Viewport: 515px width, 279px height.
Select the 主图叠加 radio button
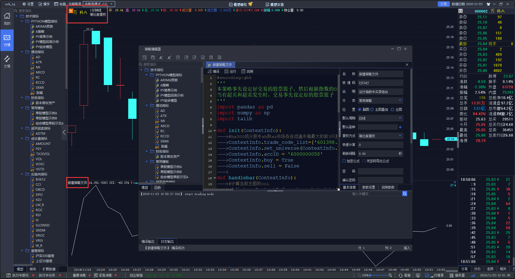(372, 109)
